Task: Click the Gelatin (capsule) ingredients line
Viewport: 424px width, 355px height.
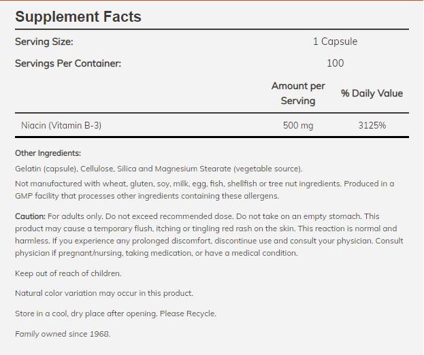Action: pyautogui.click(x=159, y=169)
